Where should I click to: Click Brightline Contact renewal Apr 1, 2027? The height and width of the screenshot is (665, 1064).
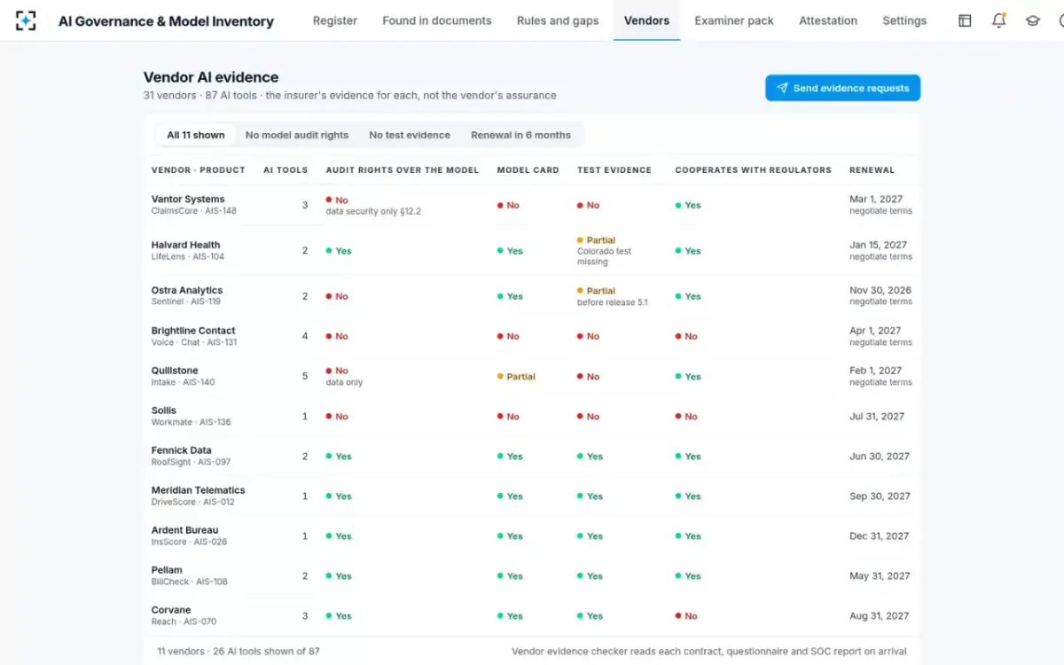pos(875,331)
